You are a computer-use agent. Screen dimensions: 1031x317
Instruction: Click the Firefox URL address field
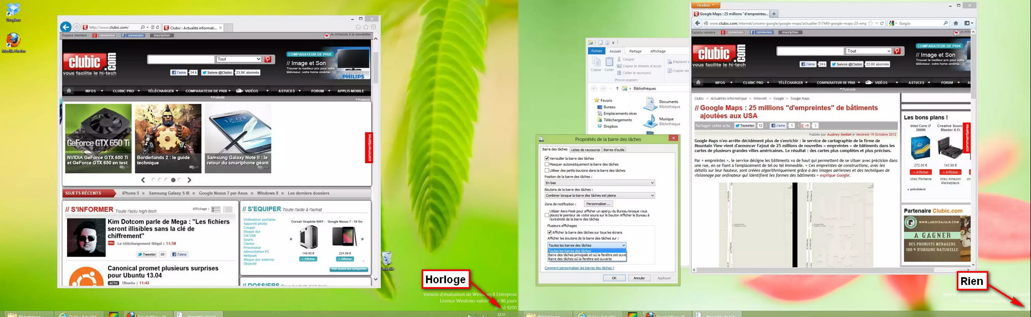pyautogui.click(x=788, y=23)
